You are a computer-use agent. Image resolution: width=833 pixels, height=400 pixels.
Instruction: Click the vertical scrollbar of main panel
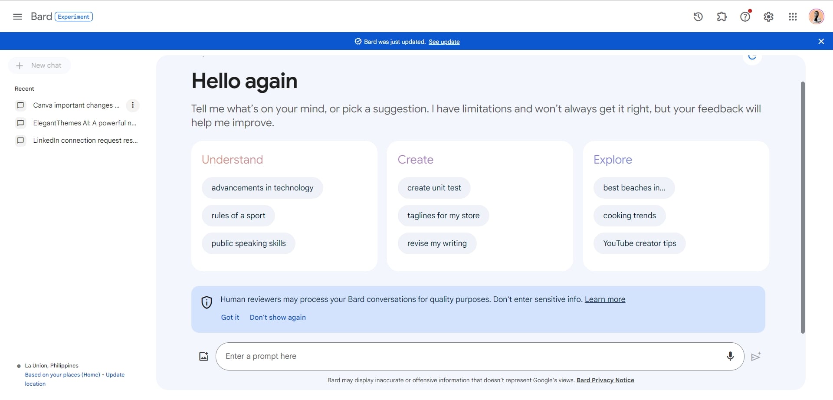point(803,207)
